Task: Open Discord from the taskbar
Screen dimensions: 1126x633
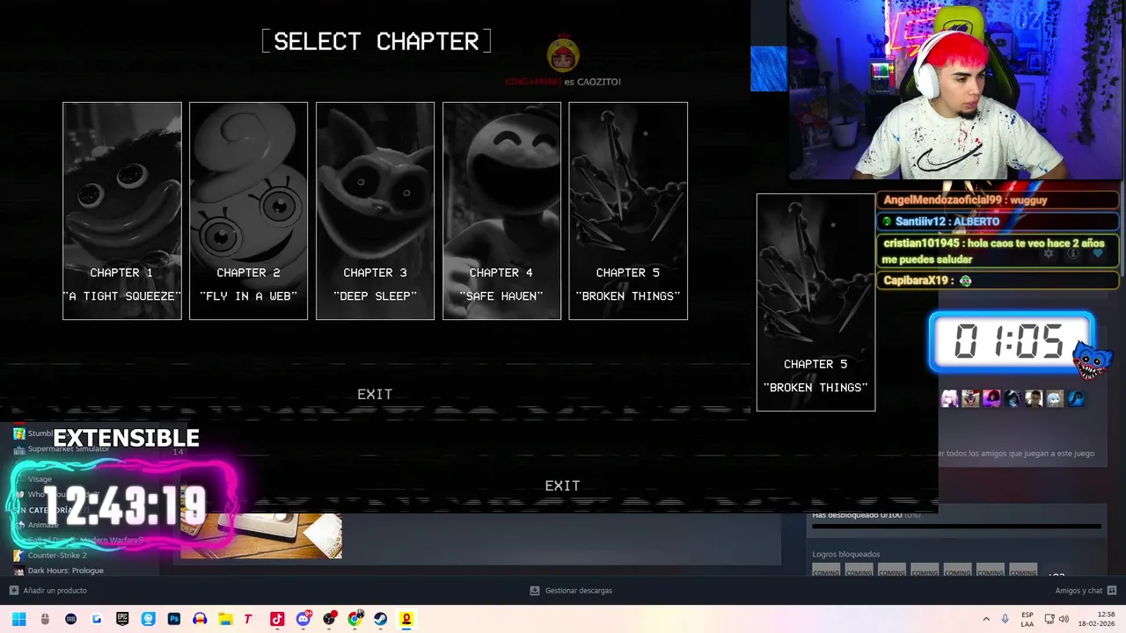Action: [303, 619]
